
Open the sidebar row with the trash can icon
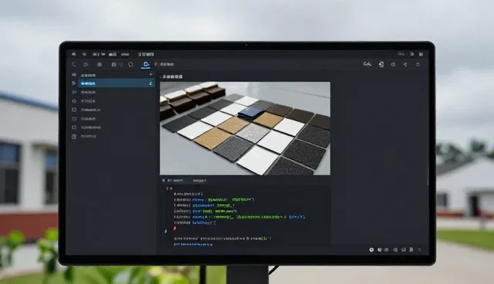pyautogui.click(x=113, y=137)
